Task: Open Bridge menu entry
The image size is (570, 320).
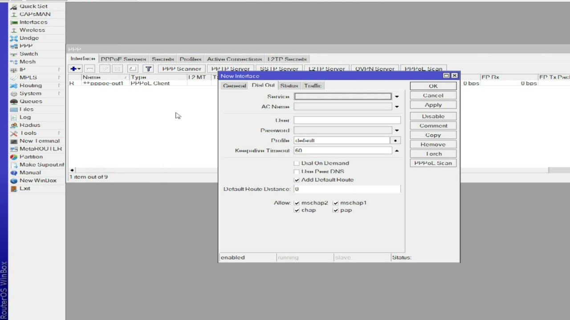Action: point(29,38)
